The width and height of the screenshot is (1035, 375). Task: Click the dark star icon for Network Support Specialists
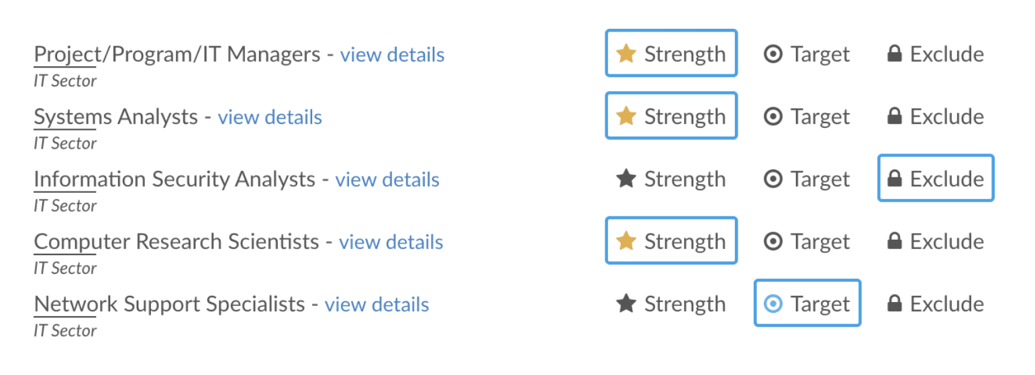626,303
